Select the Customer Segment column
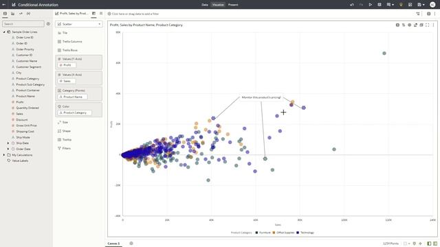440x247 pixels. point(29,67)
